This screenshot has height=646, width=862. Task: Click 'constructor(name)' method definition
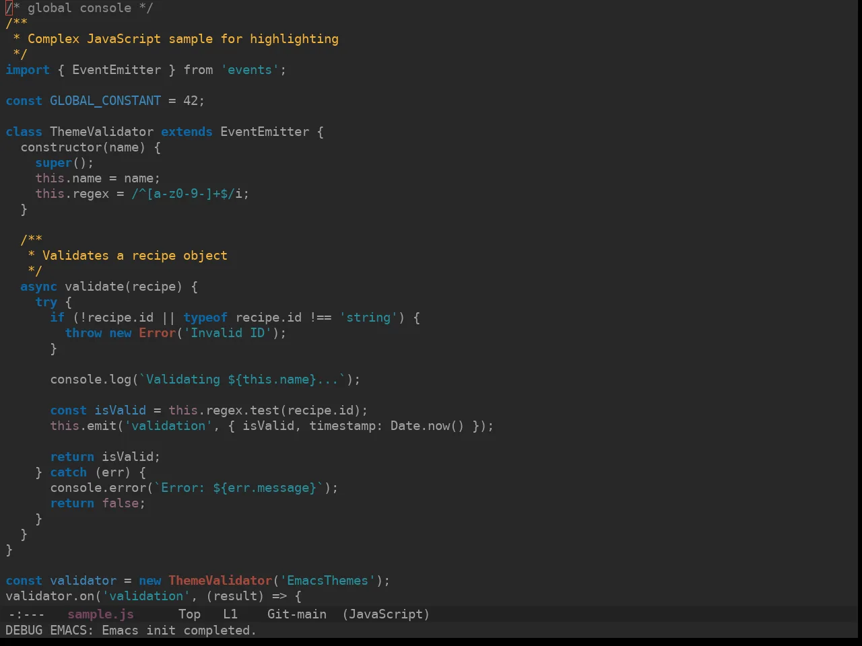tap(83, 147)
